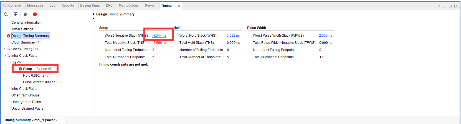Viewport: 461px width, 124px height.
Task: Expand the Check Timing node
Action: pyautogui.click(x=5, y=49)
